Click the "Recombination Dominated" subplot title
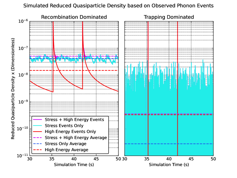The width and height of the screenshot is (237, 178). tap(74, 17)
